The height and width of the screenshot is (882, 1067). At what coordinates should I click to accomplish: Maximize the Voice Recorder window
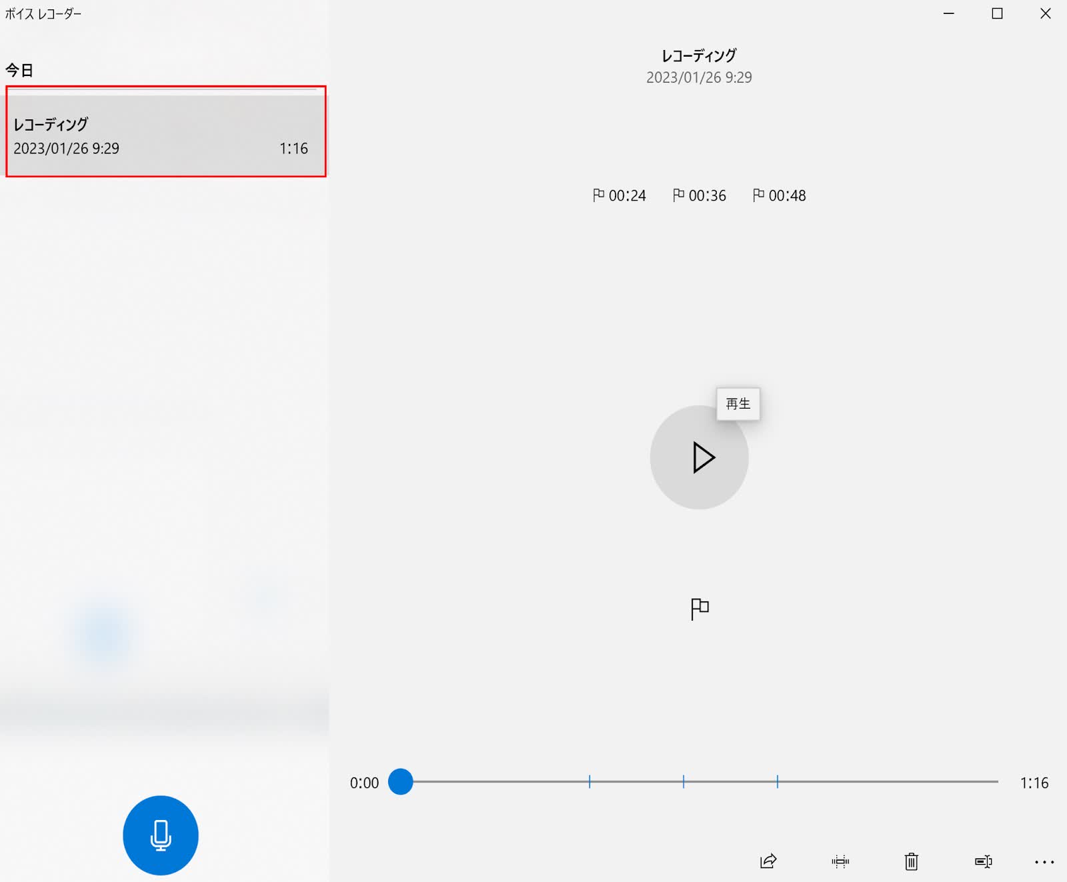[x=997, y=13]
